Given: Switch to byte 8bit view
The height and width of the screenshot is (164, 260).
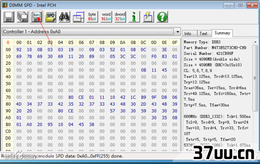Looking at the screenshot, I should click(92, 17).
